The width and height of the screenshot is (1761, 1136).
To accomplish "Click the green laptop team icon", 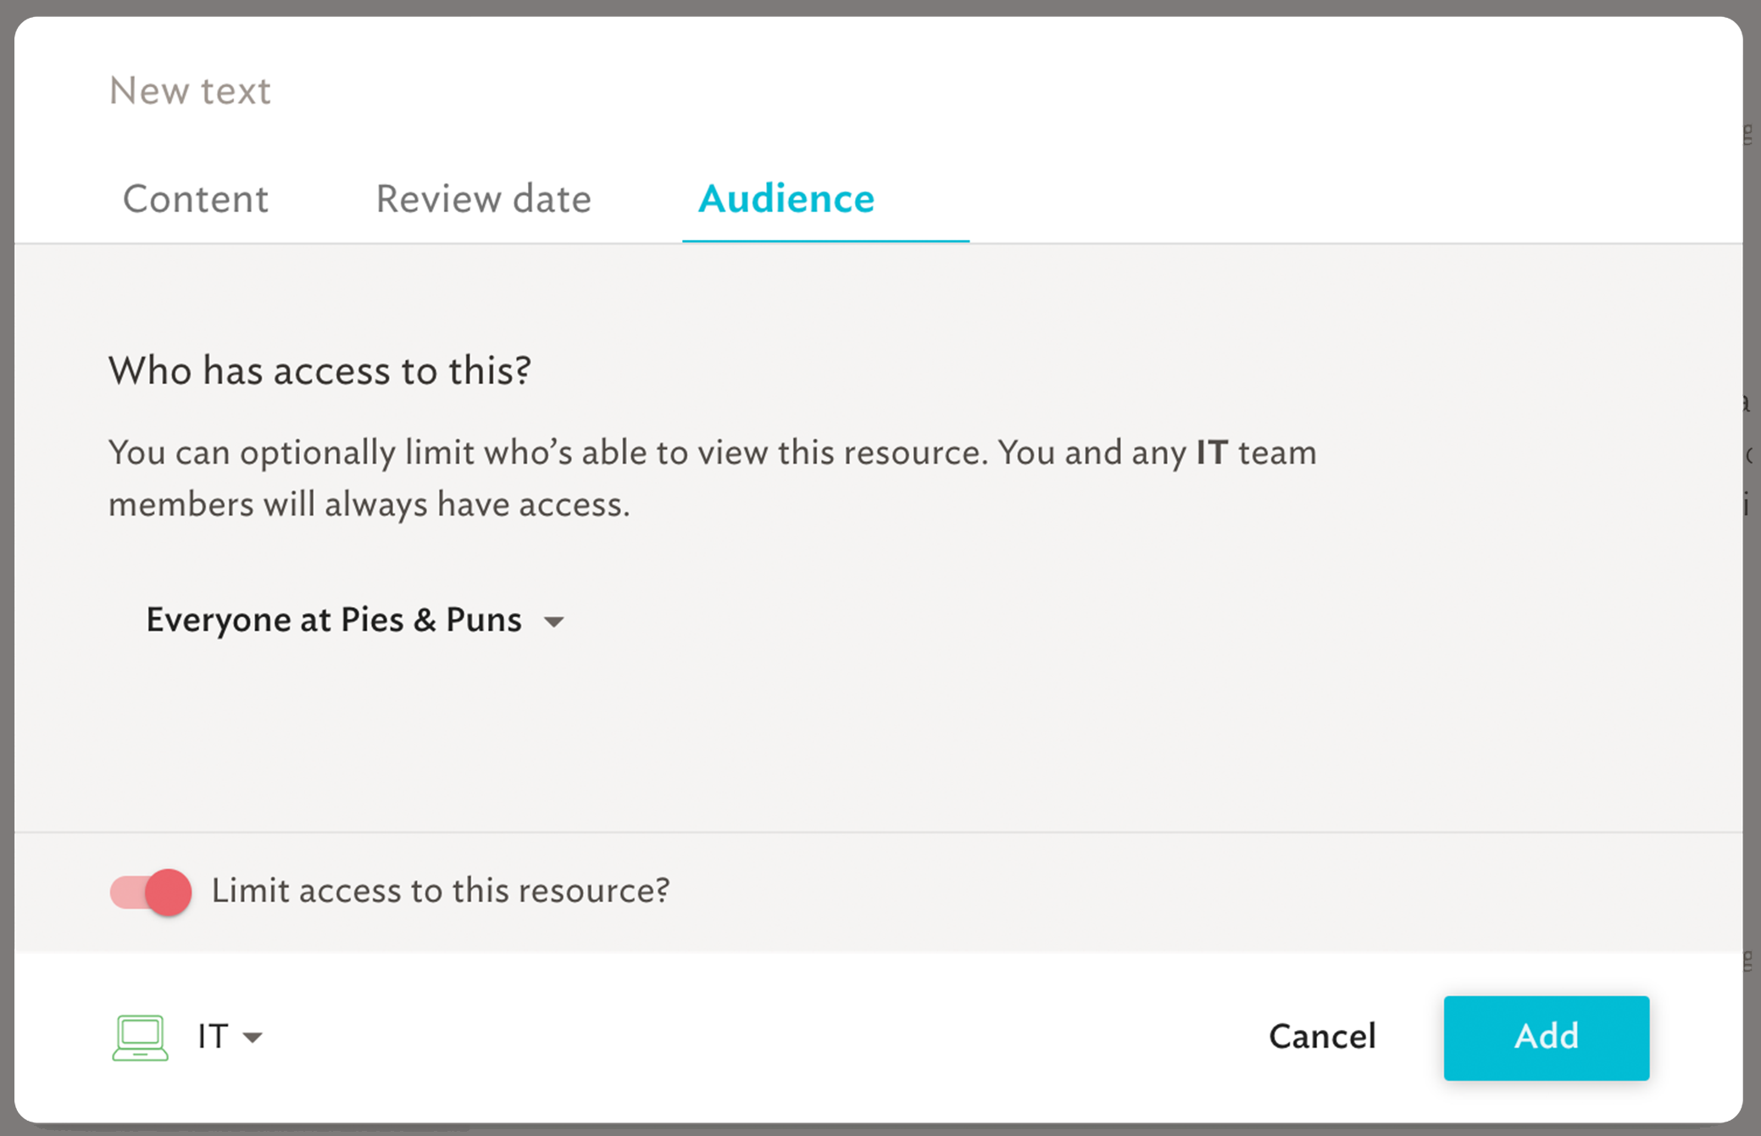I will (140, 1038).
